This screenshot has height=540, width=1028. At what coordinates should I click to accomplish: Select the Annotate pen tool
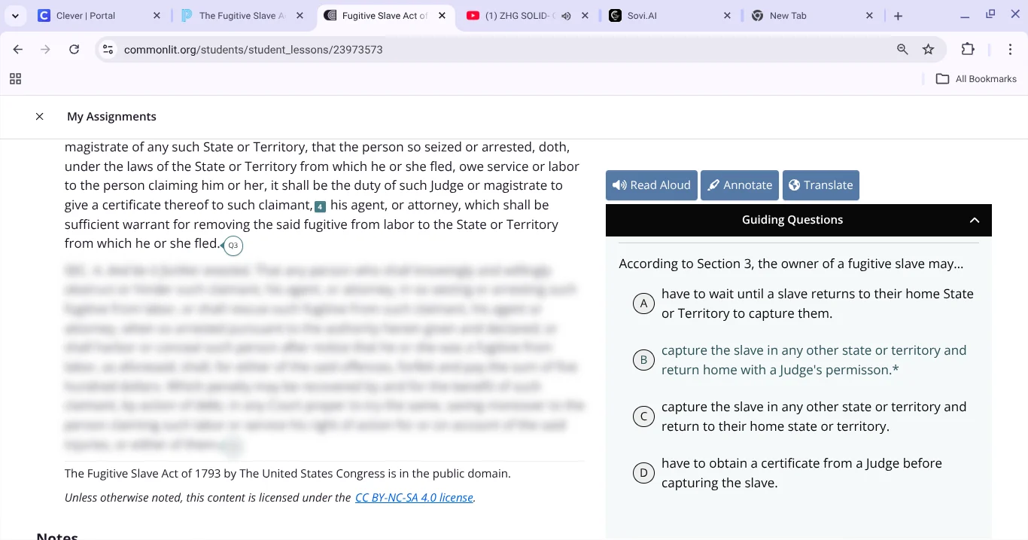coord(739,185)
